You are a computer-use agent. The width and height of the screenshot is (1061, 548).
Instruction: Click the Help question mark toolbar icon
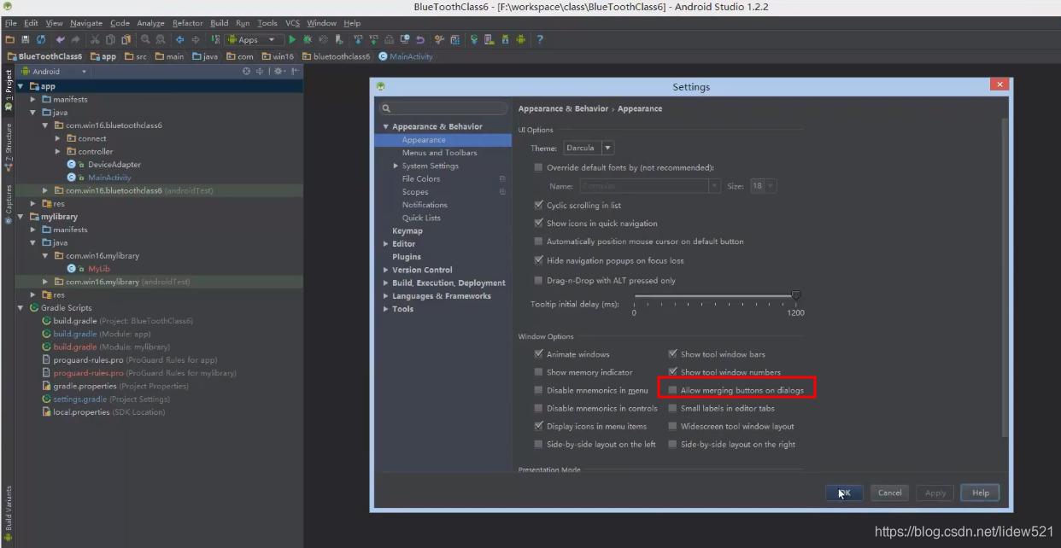540,39
